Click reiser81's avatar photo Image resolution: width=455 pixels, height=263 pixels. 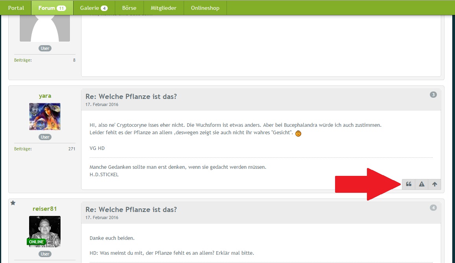click(45, 231)
